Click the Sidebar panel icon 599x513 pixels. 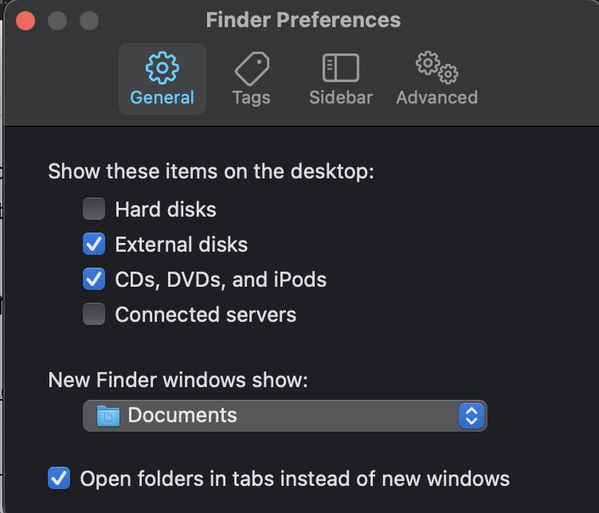tap(341, 68)
